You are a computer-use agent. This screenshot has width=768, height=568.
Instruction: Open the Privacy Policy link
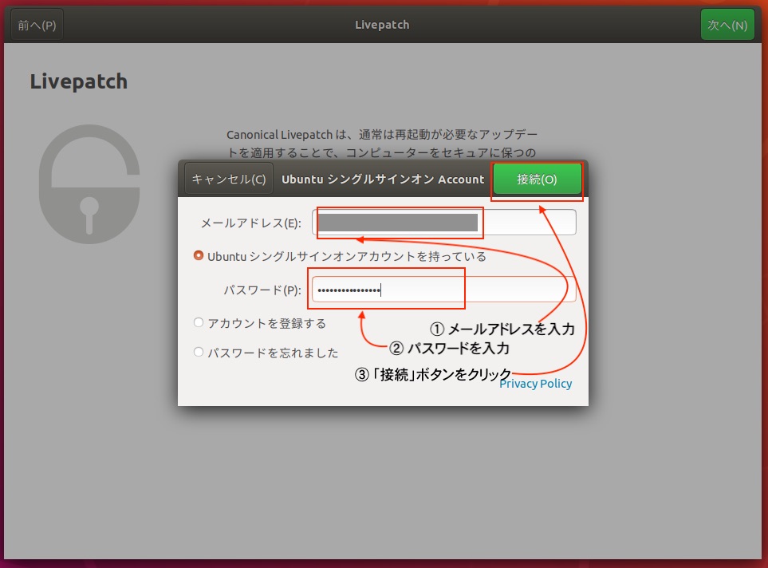coord(535,384)
